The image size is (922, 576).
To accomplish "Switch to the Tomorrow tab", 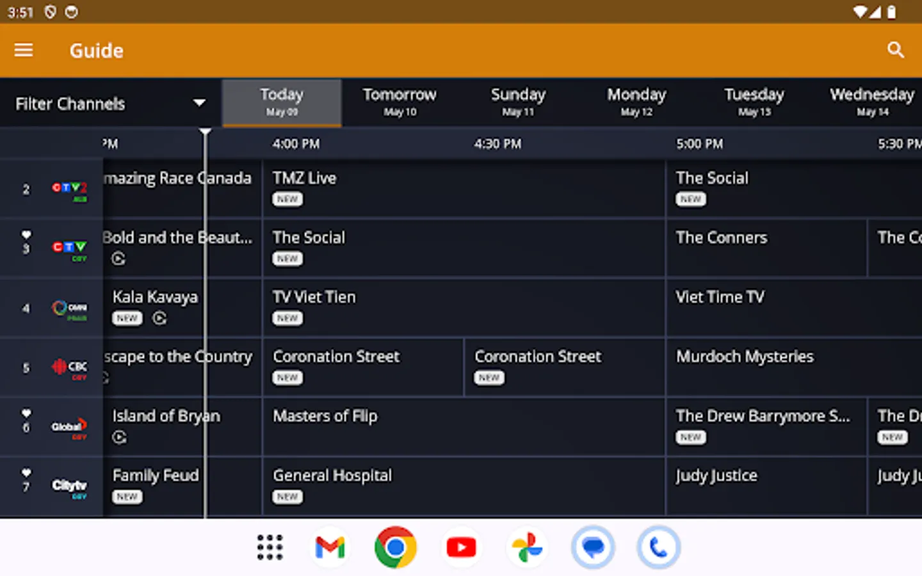I will click(x=400, y=101).
